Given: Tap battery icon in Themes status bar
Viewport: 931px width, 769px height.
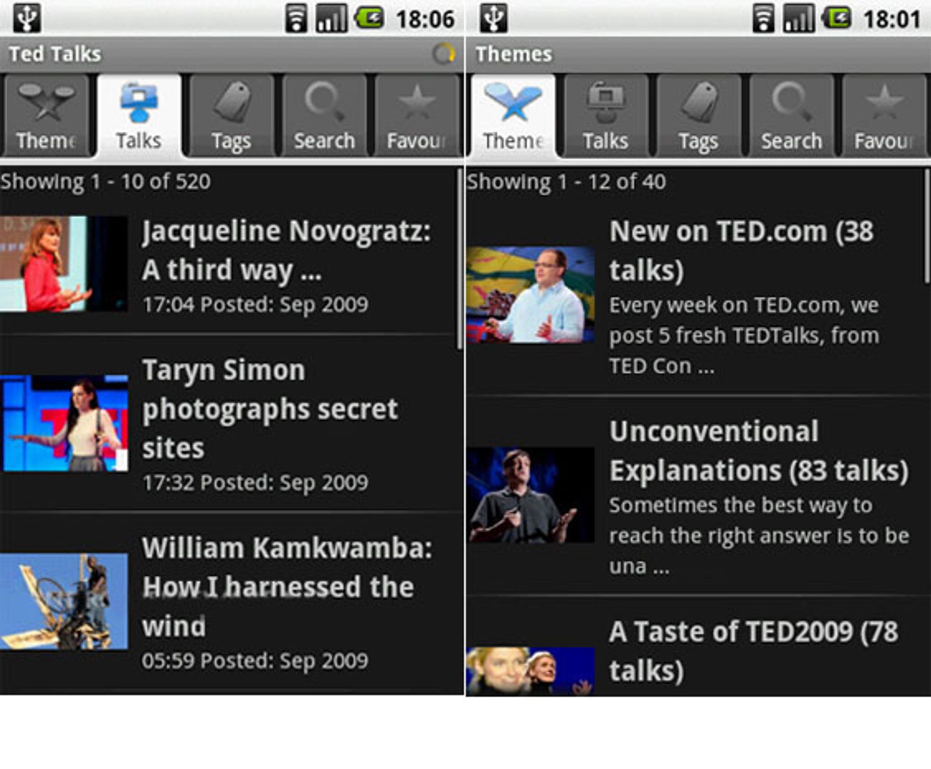Looking at the screenshot, I should [837, 19].
